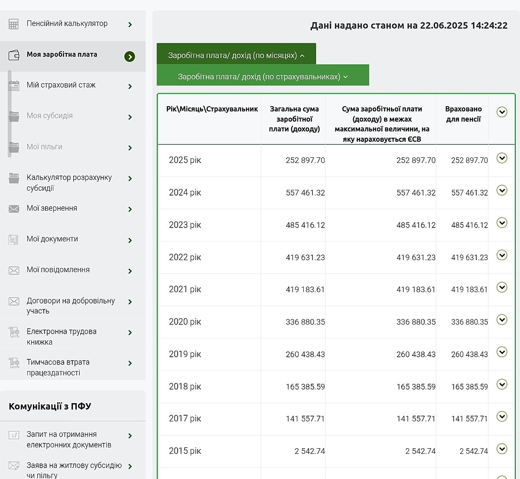Click the wallet icon for Моя заробітна плата
The height and width of the screenshot is (479, 520).
14,55
